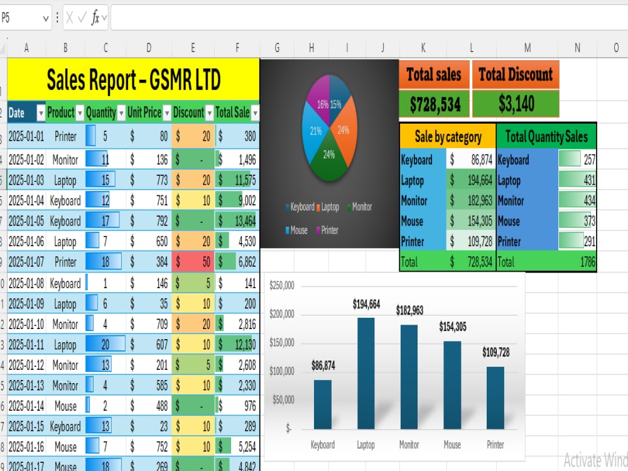
Task: Click the Laptop quantity 431 cell
Action: [577, 180]
